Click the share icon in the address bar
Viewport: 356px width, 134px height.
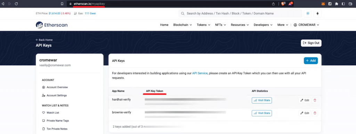tap(273, 4)
